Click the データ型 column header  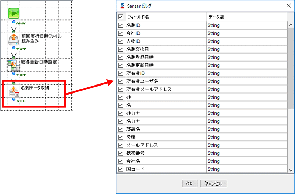tap(247, 17)
